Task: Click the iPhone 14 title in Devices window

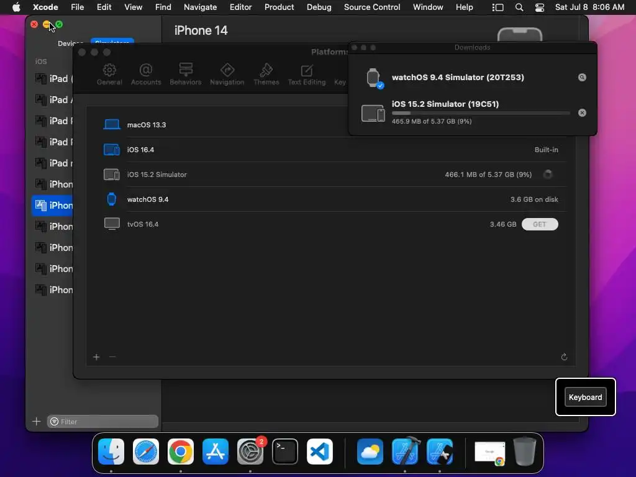Action: [x=201, y=30]
